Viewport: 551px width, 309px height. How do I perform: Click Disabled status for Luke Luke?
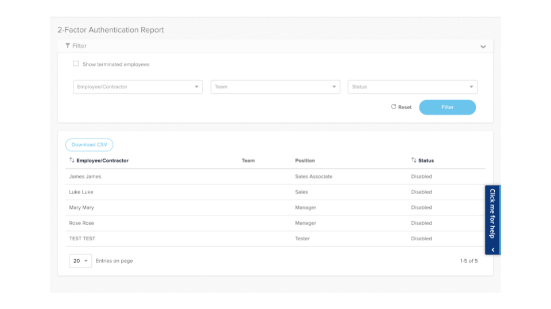pos(421,192)
